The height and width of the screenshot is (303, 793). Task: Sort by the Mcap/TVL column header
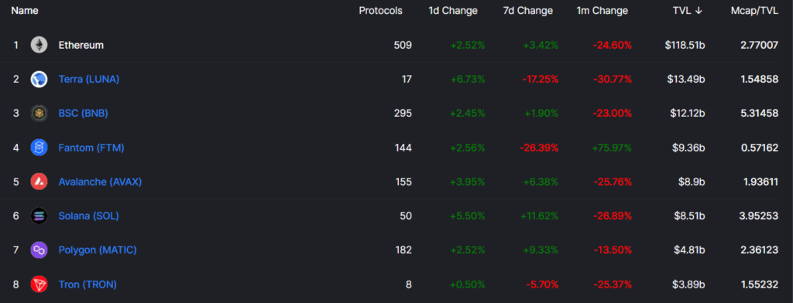(754, 11)
